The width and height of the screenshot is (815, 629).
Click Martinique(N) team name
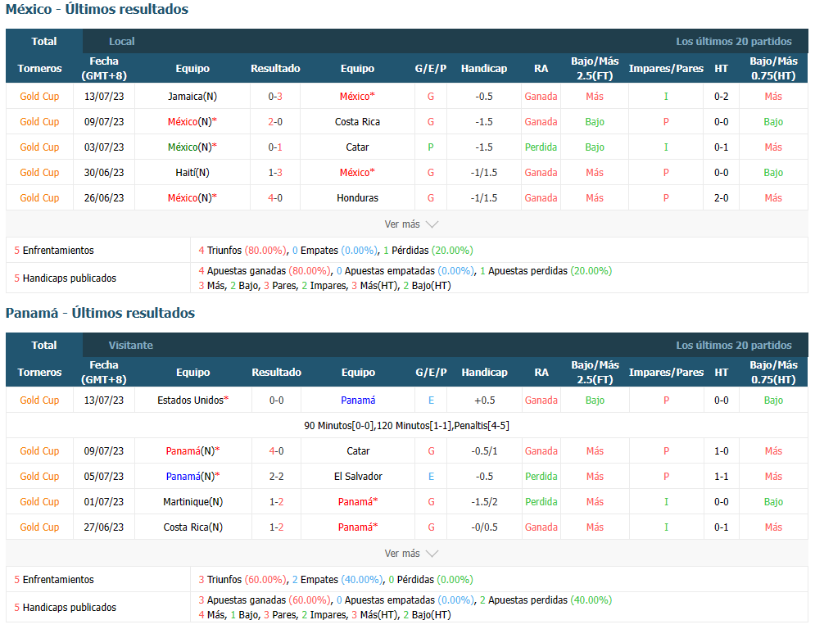[192, 501]
